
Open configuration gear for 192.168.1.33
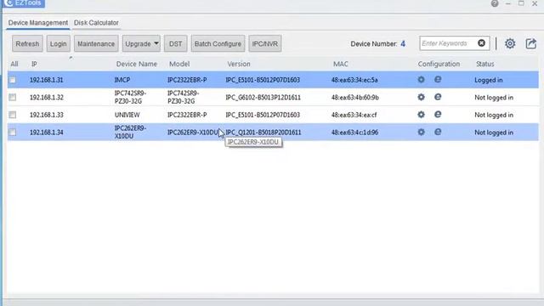click(422, 115)
